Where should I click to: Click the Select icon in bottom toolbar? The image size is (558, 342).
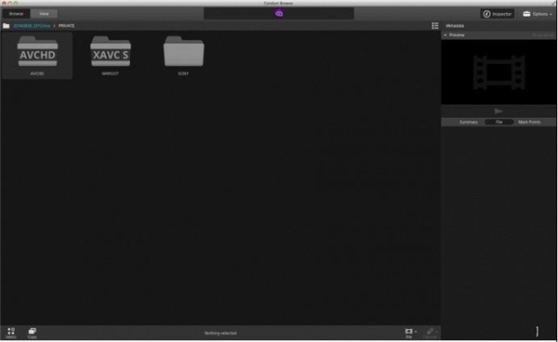pyautogui.click(x=11, y=333)
